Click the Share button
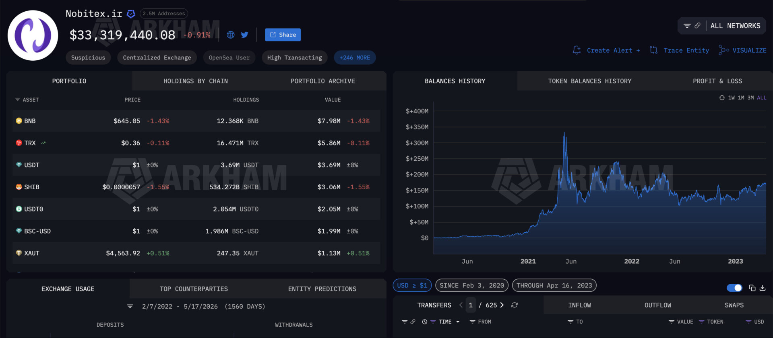Screen dimensions: 773x338 [283, 35]
